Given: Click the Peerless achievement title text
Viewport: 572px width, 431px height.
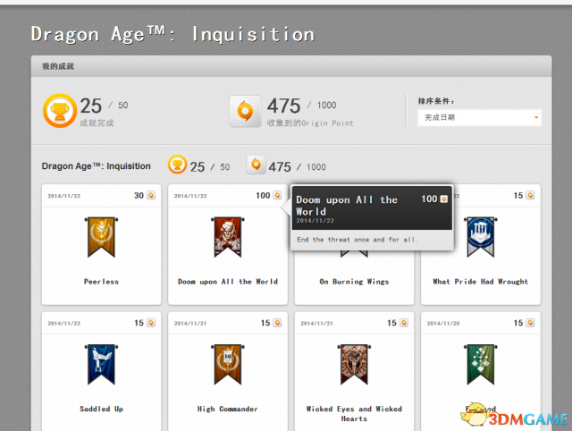Looking at the screenshot, I should tap(101, 282).
